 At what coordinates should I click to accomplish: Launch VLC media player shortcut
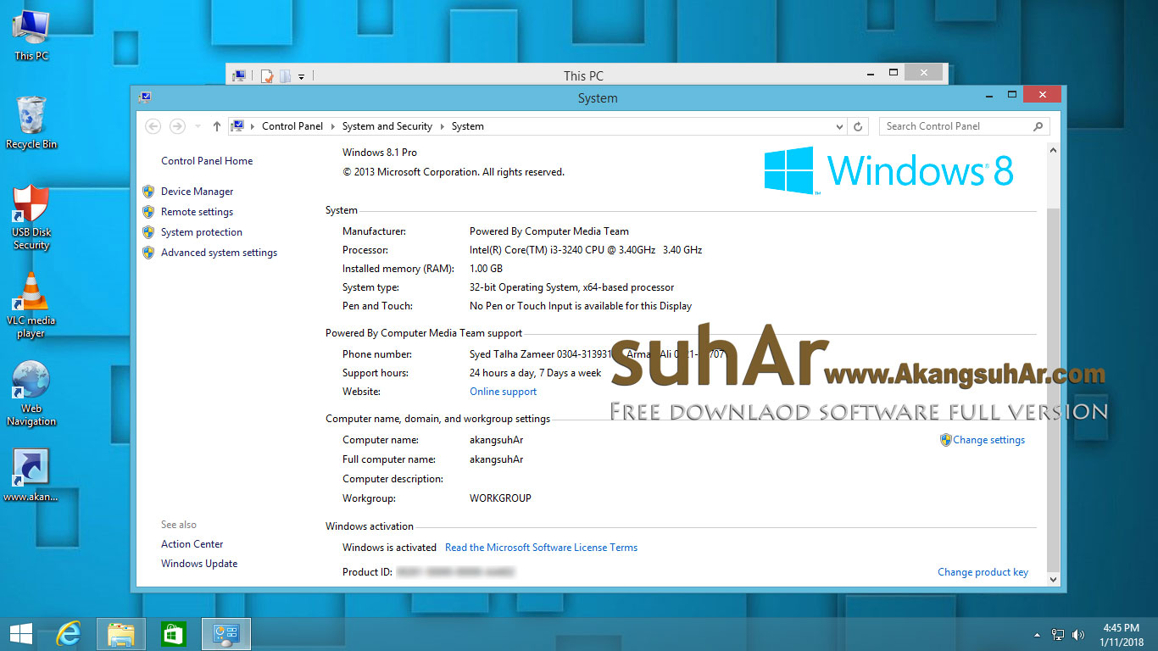click(31, 305)
